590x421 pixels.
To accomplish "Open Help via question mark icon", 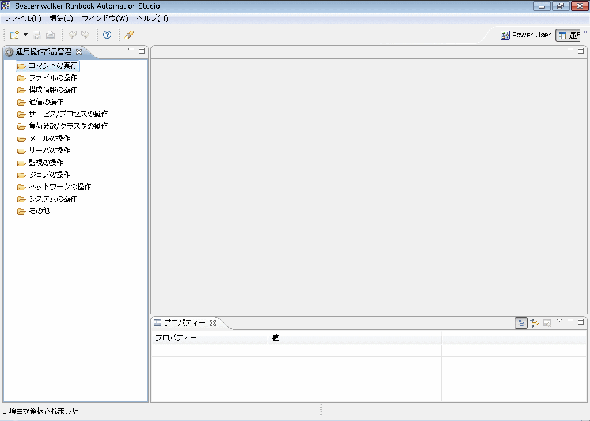I will [107, 35].
